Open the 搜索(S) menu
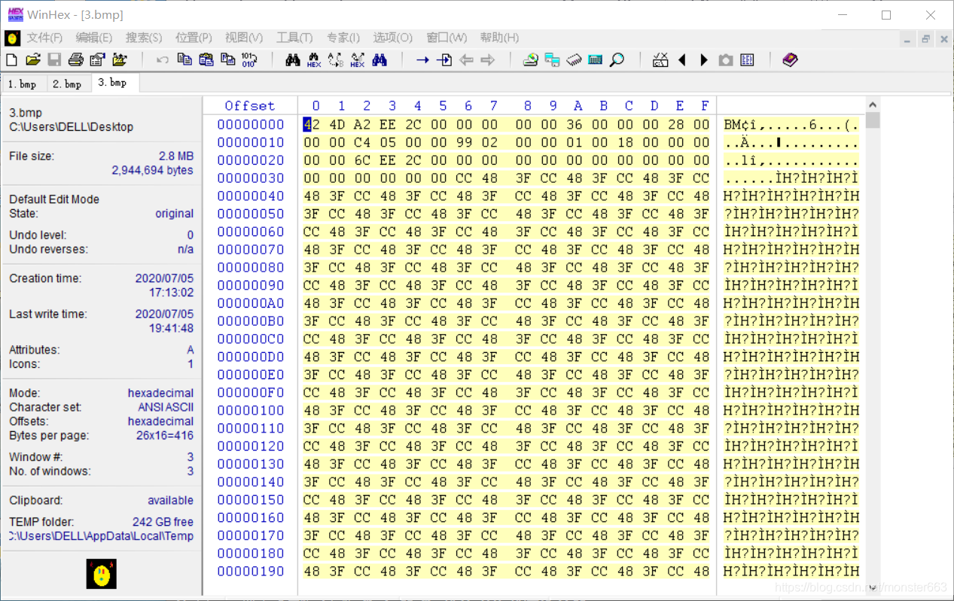The width and height of the screenshot is (954, 601). (144, 38)
